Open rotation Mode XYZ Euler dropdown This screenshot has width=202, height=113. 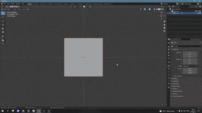190,66
